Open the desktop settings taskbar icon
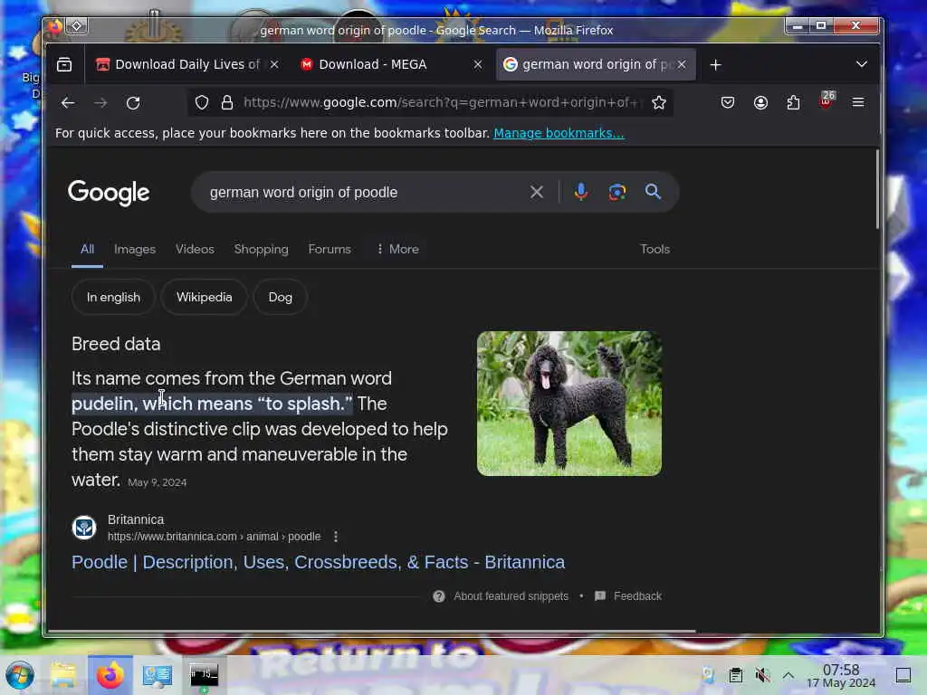 158,675
